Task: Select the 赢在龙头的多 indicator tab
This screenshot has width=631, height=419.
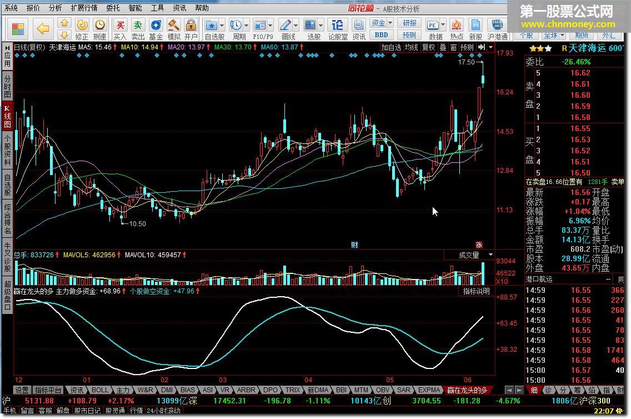Action: (x=467, y=390)
